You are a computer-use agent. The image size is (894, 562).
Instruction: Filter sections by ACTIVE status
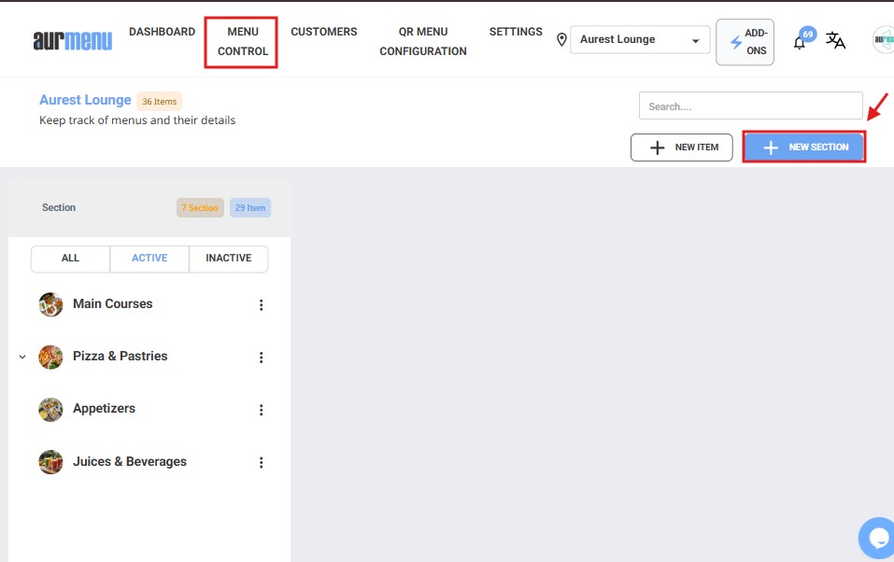[x=149, y=259]
